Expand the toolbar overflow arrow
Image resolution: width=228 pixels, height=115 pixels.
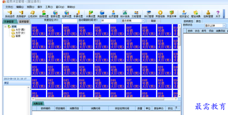pos(224,17)
